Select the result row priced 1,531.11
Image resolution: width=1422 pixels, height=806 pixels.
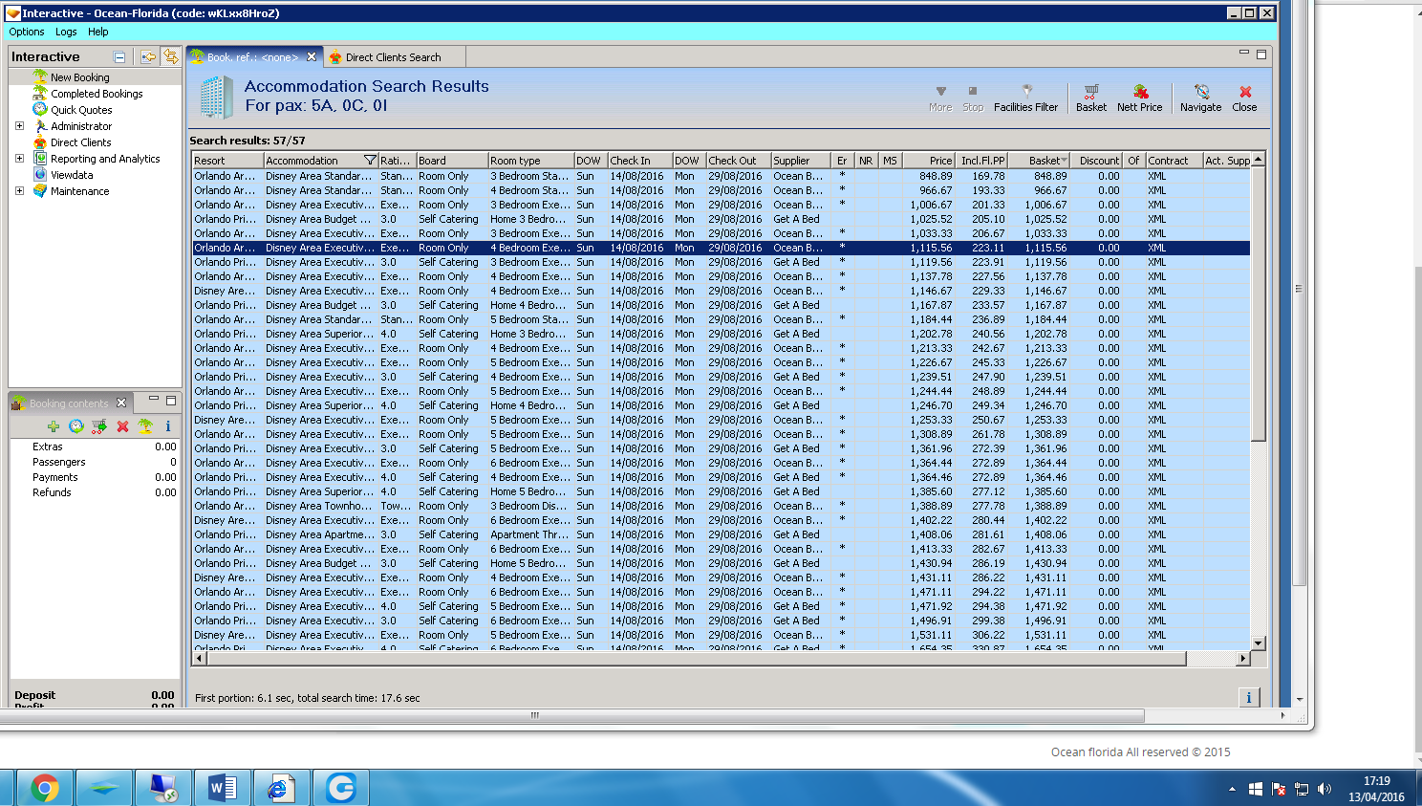[x=721, y=635]
